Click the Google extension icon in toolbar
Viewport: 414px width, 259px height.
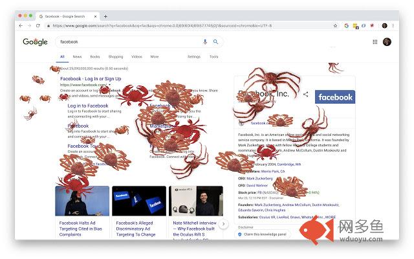tap(347, 26)
